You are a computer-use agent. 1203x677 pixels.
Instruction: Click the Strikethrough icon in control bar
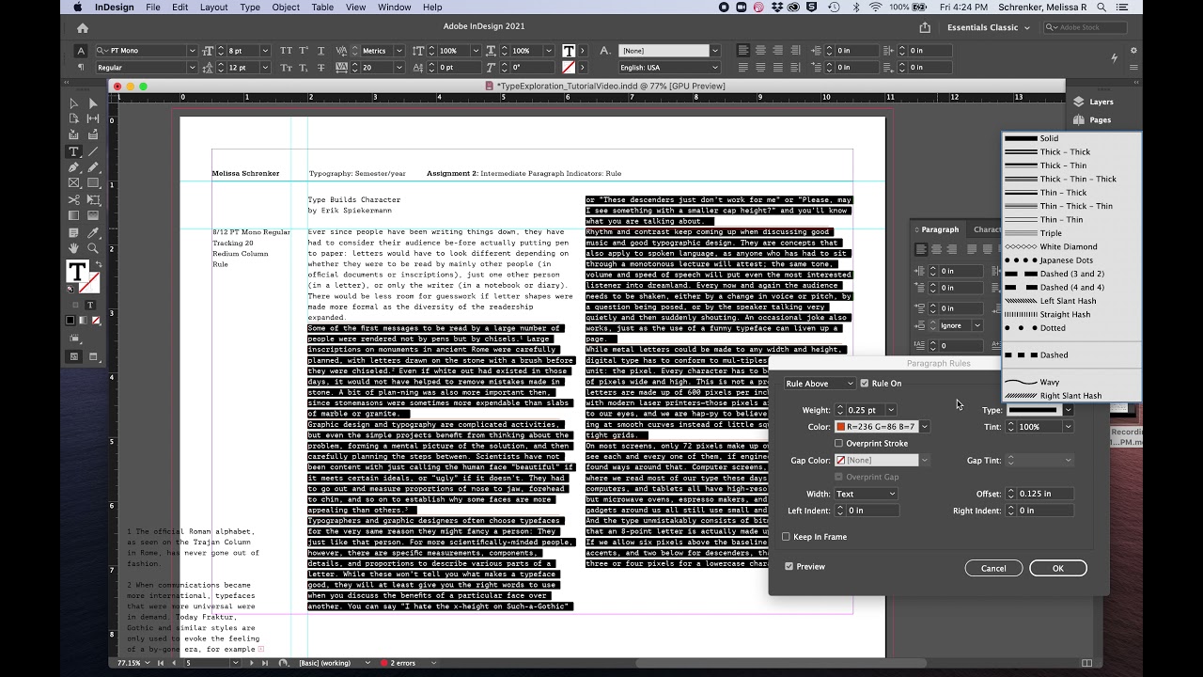click(x=321, y=68)
